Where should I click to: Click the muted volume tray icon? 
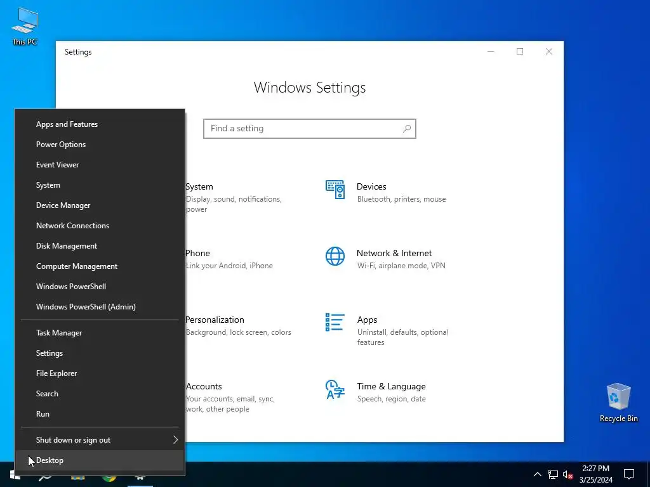click(x=567, y=474)
